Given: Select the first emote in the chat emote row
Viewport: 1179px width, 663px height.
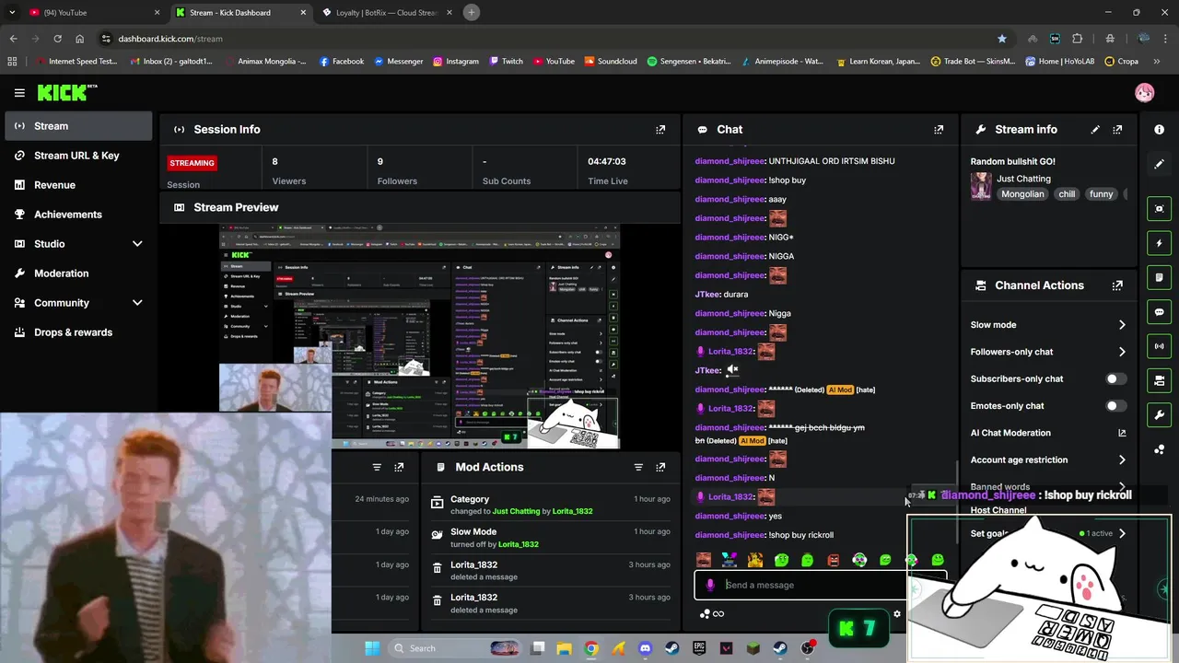Looking at the screenshot, I should [704, 560].
